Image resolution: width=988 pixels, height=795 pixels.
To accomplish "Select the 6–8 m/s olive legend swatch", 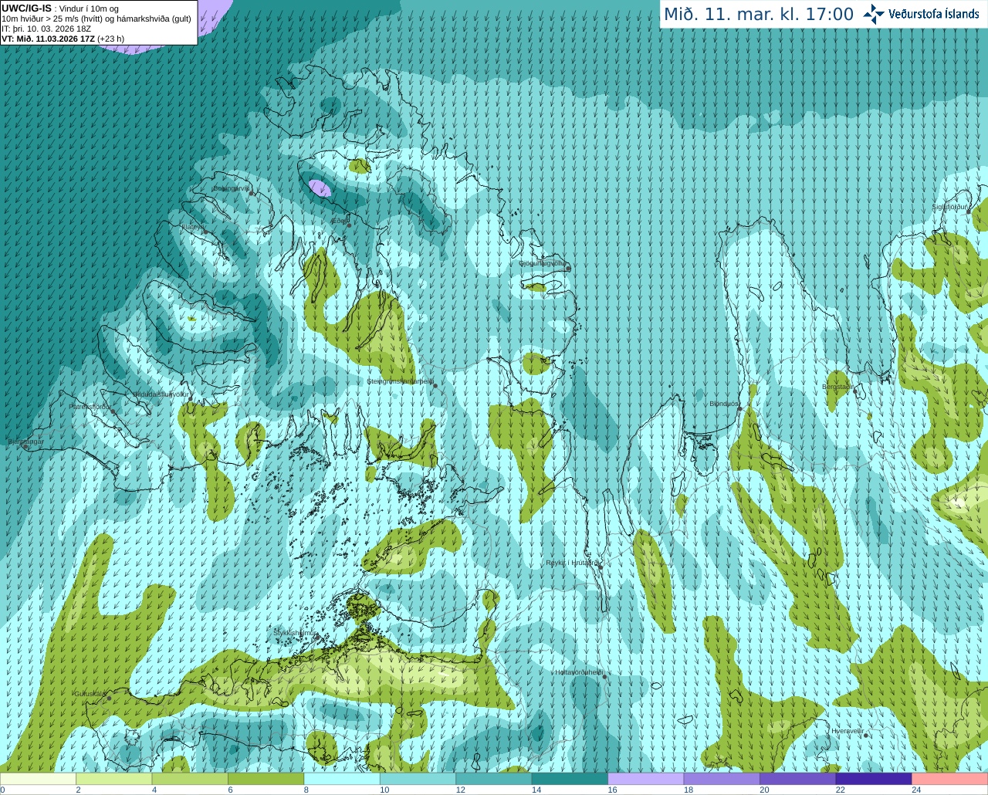I will (x=266, y=779).
